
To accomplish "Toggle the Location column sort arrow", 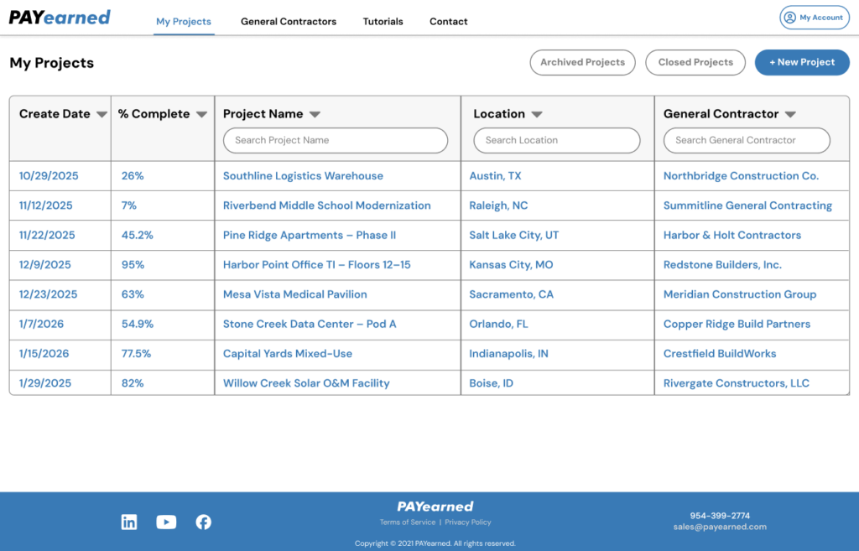I will coord(537,115).
